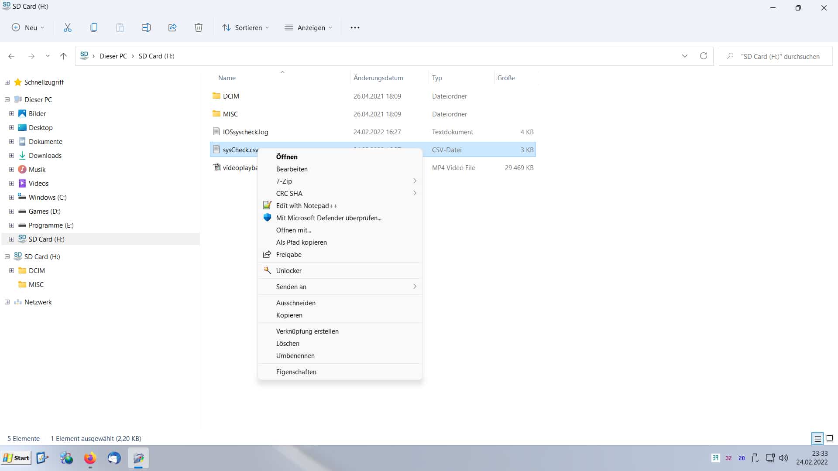The height and width of the screenshot is (471, 838).
Task: Open the Sortieren dropdown
Action: pyautogui.click(x=245, y=27)
